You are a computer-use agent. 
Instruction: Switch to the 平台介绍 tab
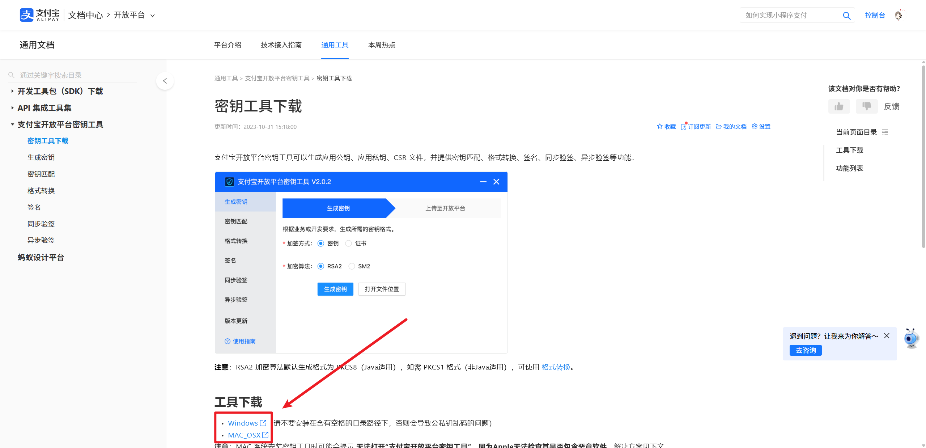click(x=228, y=45)
